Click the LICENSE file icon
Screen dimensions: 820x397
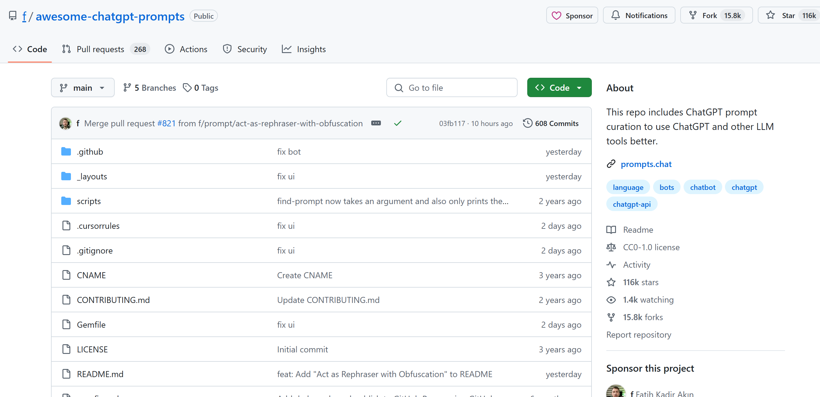click(66, 349)
